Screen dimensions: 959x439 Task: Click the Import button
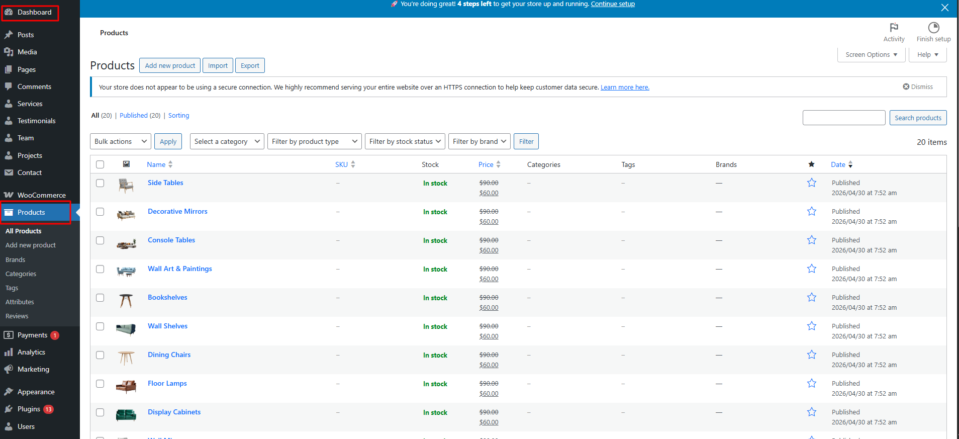(218, 65)
